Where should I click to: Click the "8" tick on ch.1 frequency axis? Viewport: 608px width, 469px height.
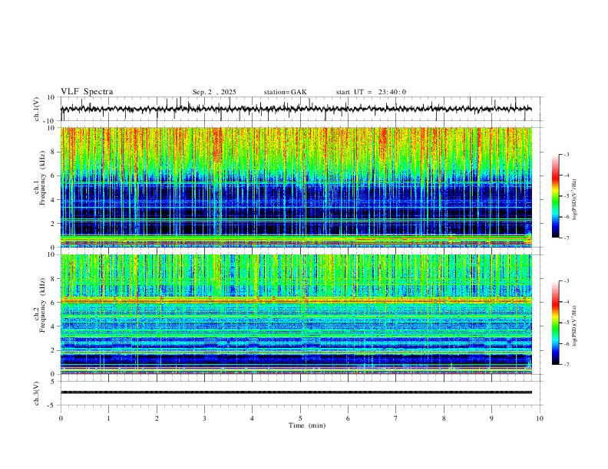(x=54, y=152)
